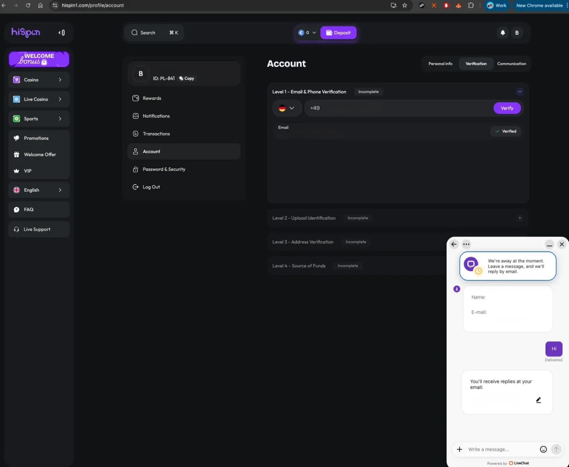Click the install app icon in address bar
569x467 pixels.
[393, 5]
